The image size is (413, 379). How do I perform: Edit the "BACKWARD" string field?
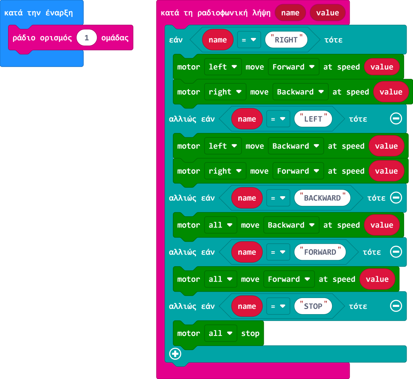click(322, 198)
